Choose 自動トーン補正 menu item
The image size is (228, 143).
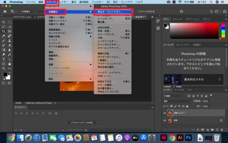[69, 17]
